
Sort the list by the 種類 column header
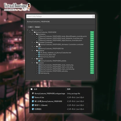(69, 89)
